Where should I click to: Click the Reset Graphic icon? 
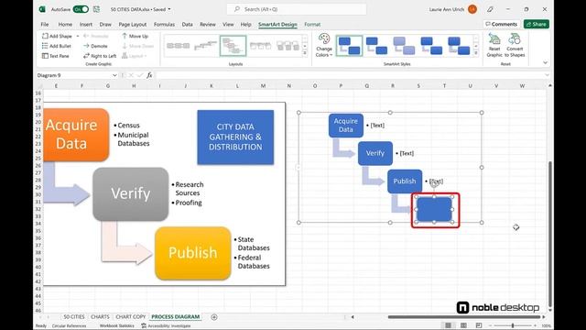pos(494,39)
